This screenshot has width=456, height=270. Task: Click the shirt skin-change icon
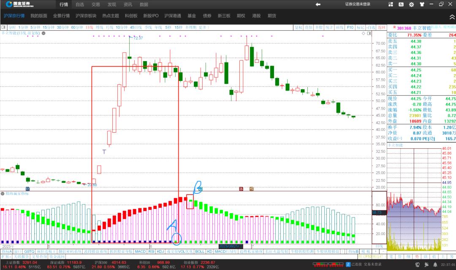click(422, 5)
